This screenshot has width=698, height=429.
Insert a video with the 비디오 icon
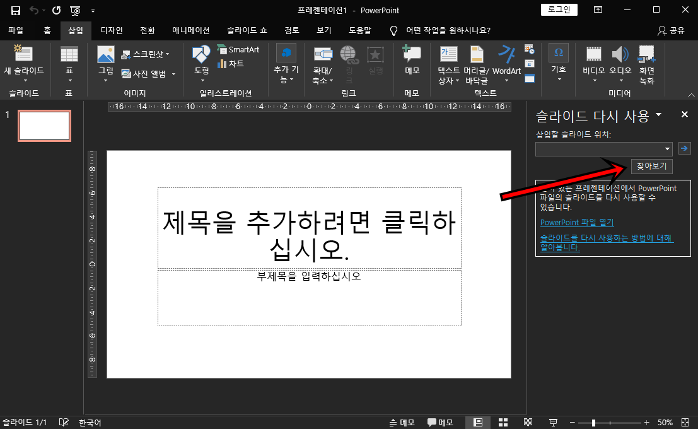pos(594,54)
